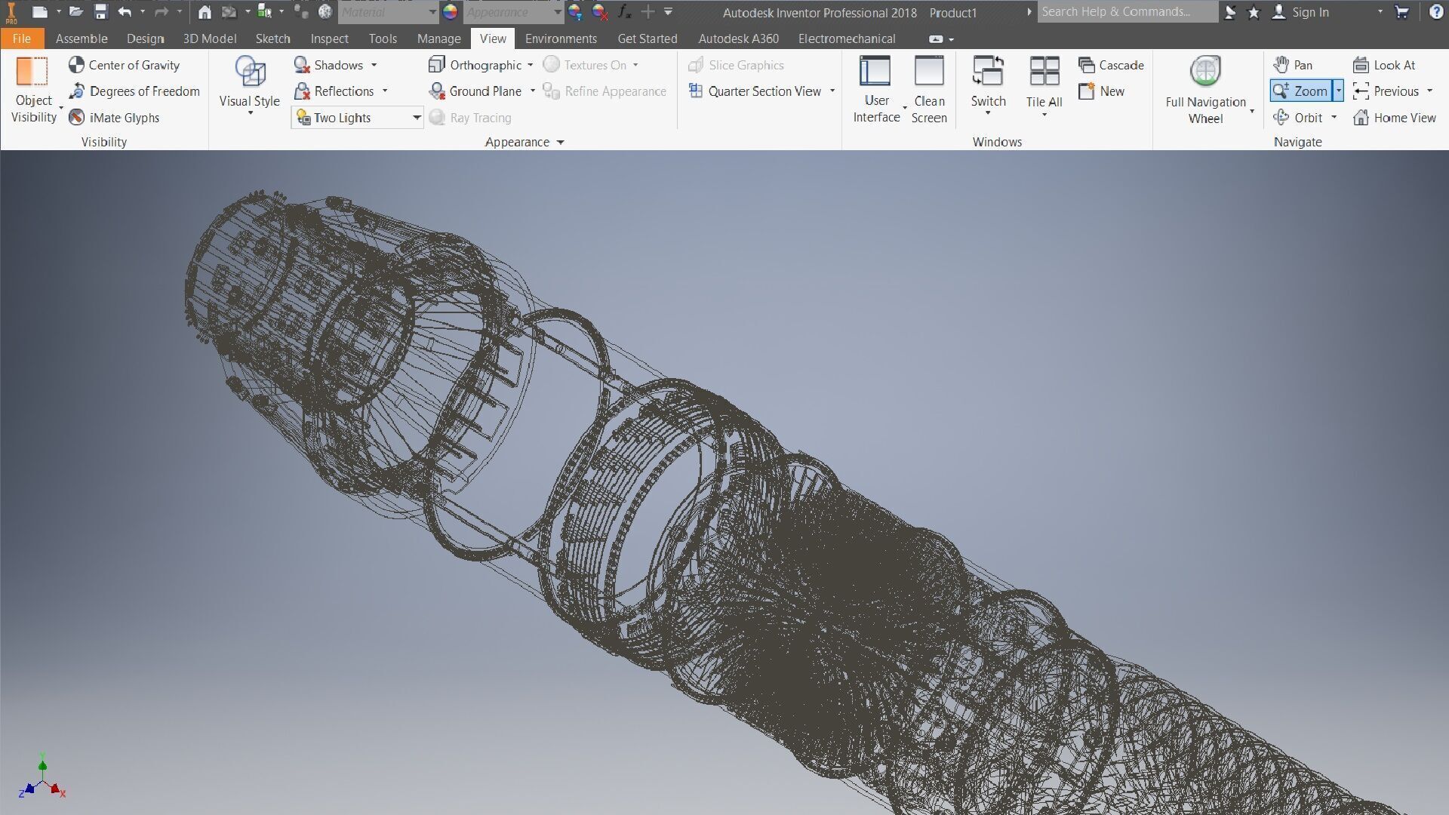Select the Pan tool
This screenshot has width=1449, height=815.
click(x=1293, y=65)
